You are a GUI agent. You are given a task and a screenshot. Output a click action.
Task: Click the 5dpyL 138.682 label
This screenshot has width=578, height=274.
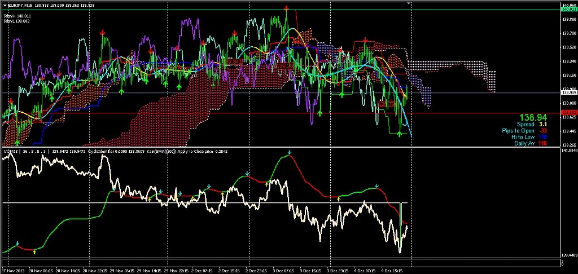click(x=17, y=21)
